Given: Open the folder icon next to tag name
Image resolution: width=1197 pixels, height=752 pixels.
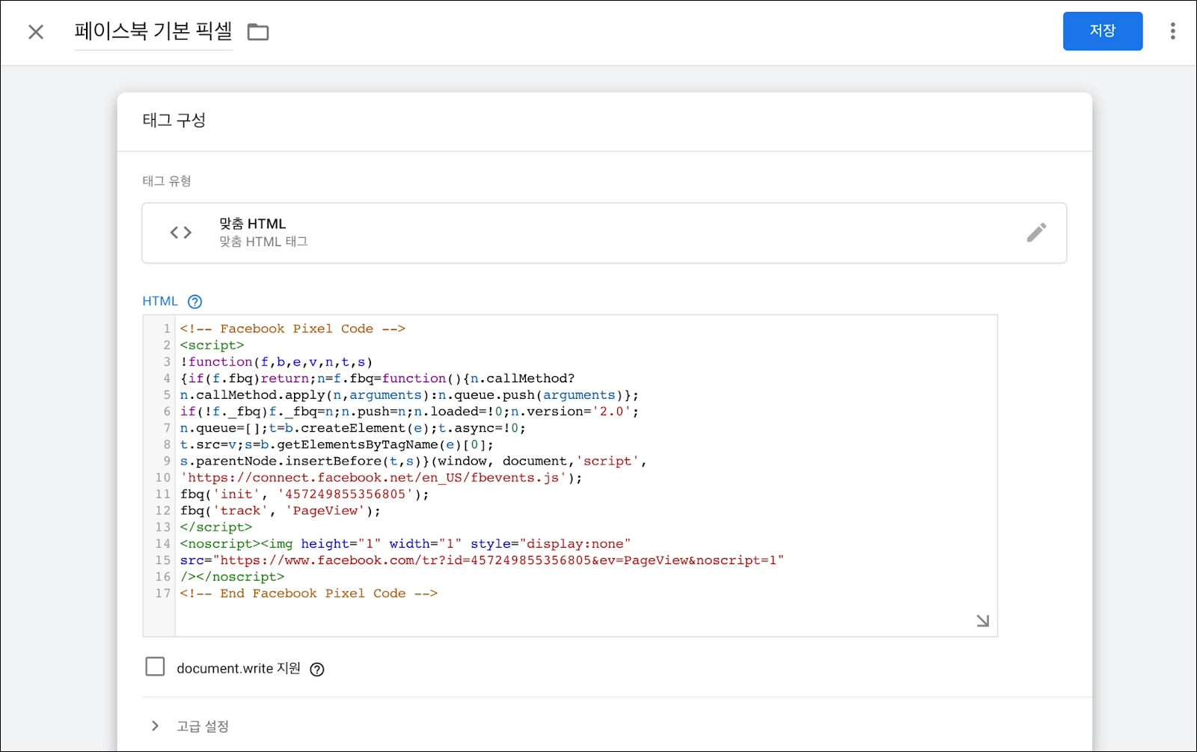Looking at the screenshot, I should (258, 32).
